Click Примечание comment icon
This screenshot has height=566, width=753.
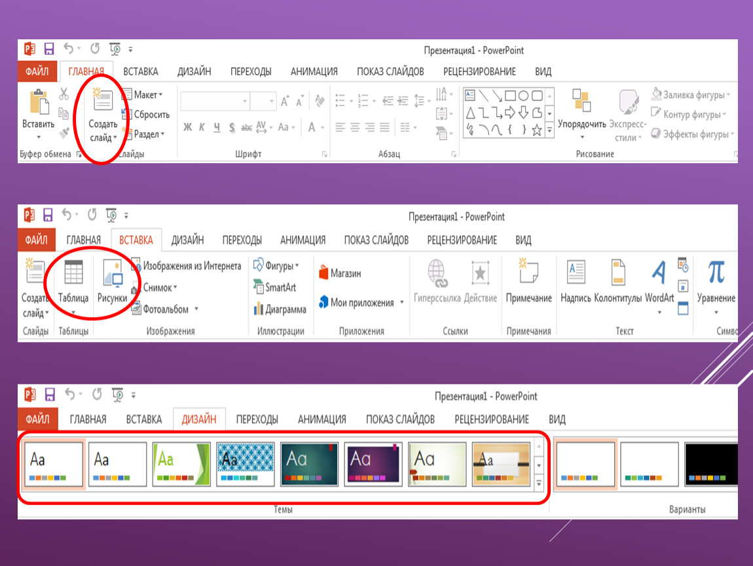528,271
